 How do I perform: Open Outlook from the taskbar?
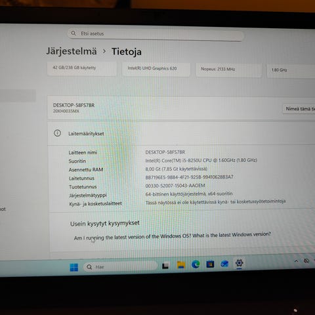pyautogui.click(x=224, y=264)
